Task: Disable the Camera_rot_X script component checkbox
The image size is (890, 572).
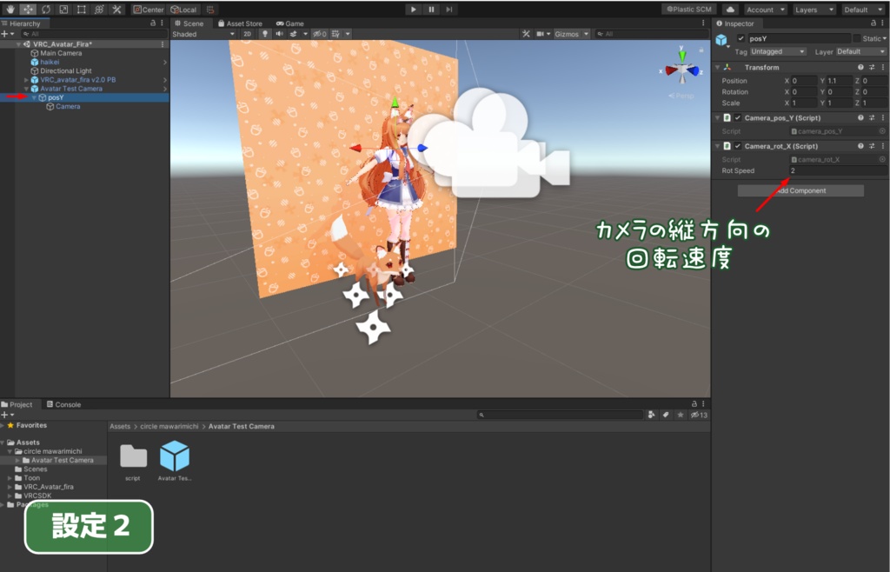Action: [736, 145]
